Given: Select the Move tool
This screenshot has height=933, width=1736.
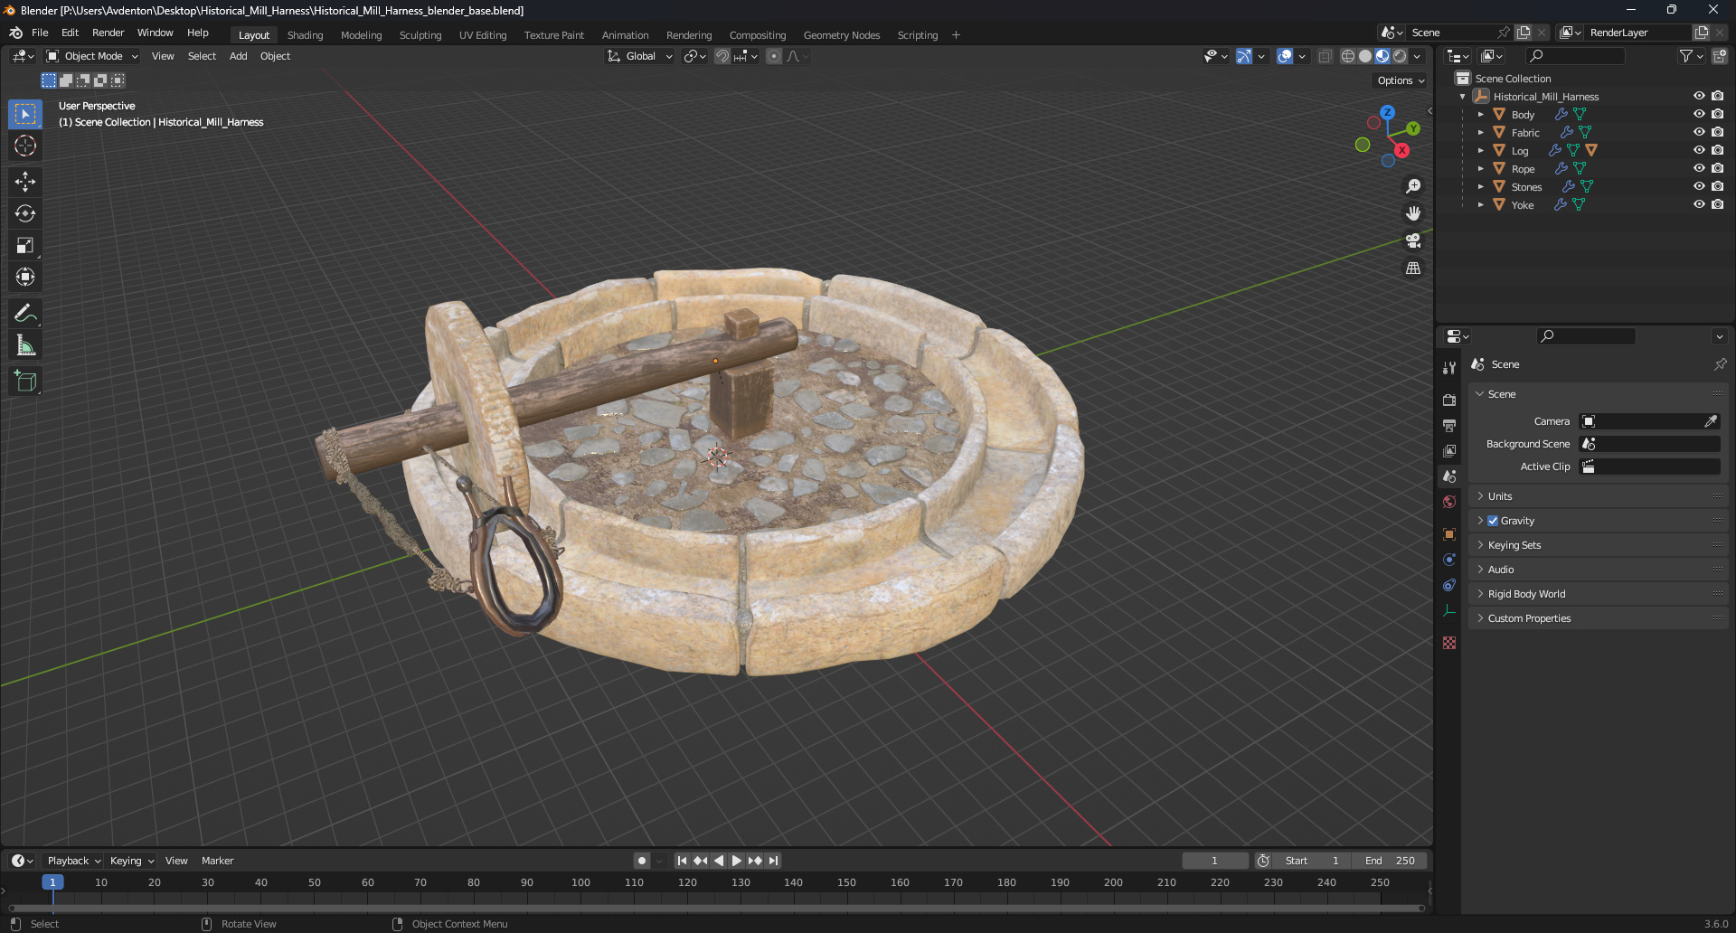Looking at the screenshot, I should point(25,182).
